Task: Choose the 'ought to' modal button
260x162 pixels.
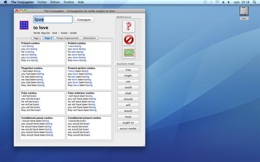Action: pos(128,122)
